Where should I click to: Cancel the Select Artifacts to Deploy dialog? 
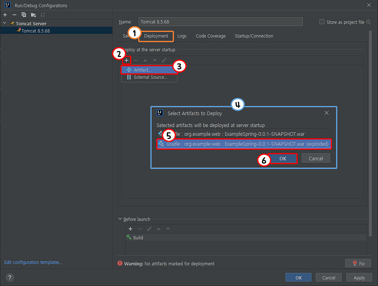(x=316, y=158)
